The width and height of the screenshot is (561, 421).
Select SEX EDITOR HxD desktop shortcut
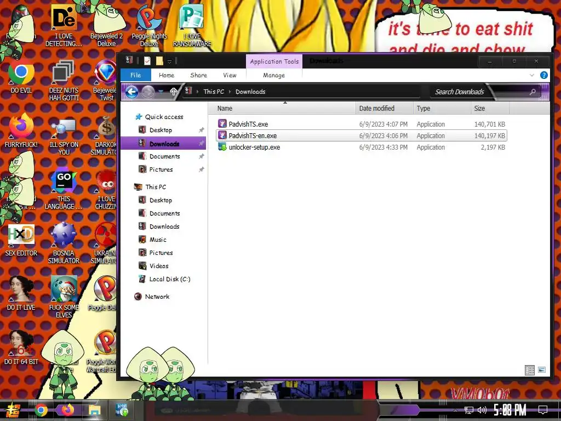(21, 240)
